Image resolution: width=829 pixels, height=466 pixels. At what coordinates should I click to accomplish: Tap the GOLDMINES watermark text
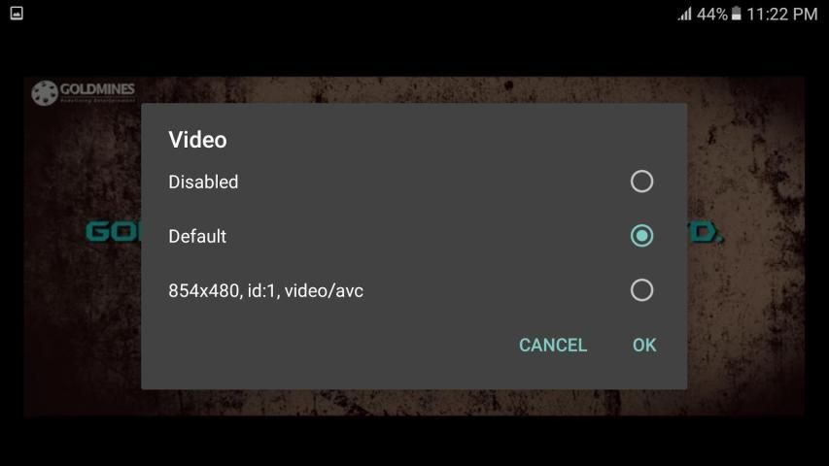[x=97, y=89]
